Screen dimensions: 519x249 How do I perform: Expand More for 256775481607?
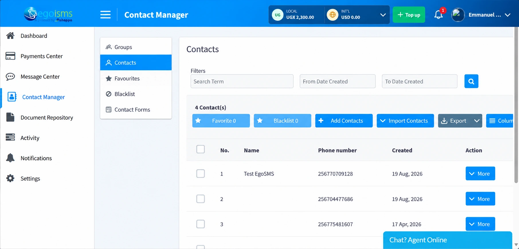(480, 224)
